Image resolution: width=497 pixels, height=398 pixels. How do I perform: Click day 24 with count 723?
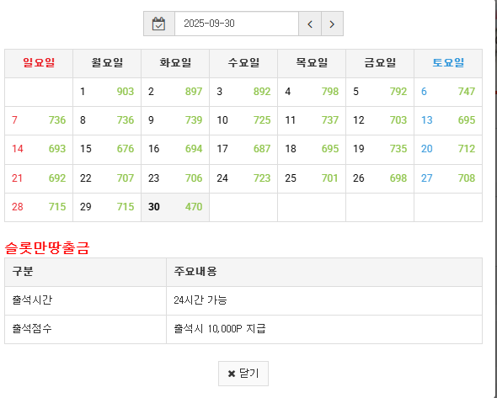pos(243,178)
